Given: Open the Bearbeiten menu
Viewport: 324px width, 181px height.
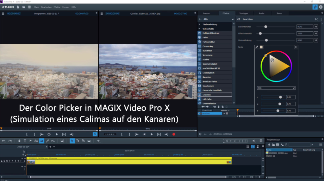Looking at the screenshot, I should [x=46, y=7].
